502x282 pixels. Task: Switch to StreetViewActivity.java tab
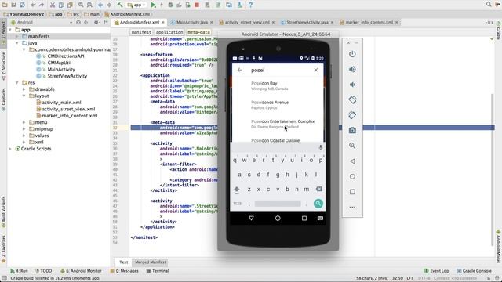(x=307, y=23)
